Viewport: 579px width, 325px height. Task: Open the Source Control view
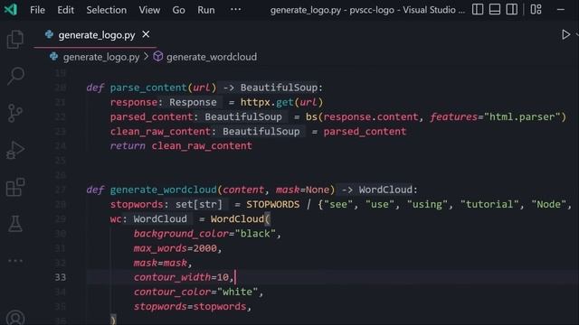coord(15,113)
